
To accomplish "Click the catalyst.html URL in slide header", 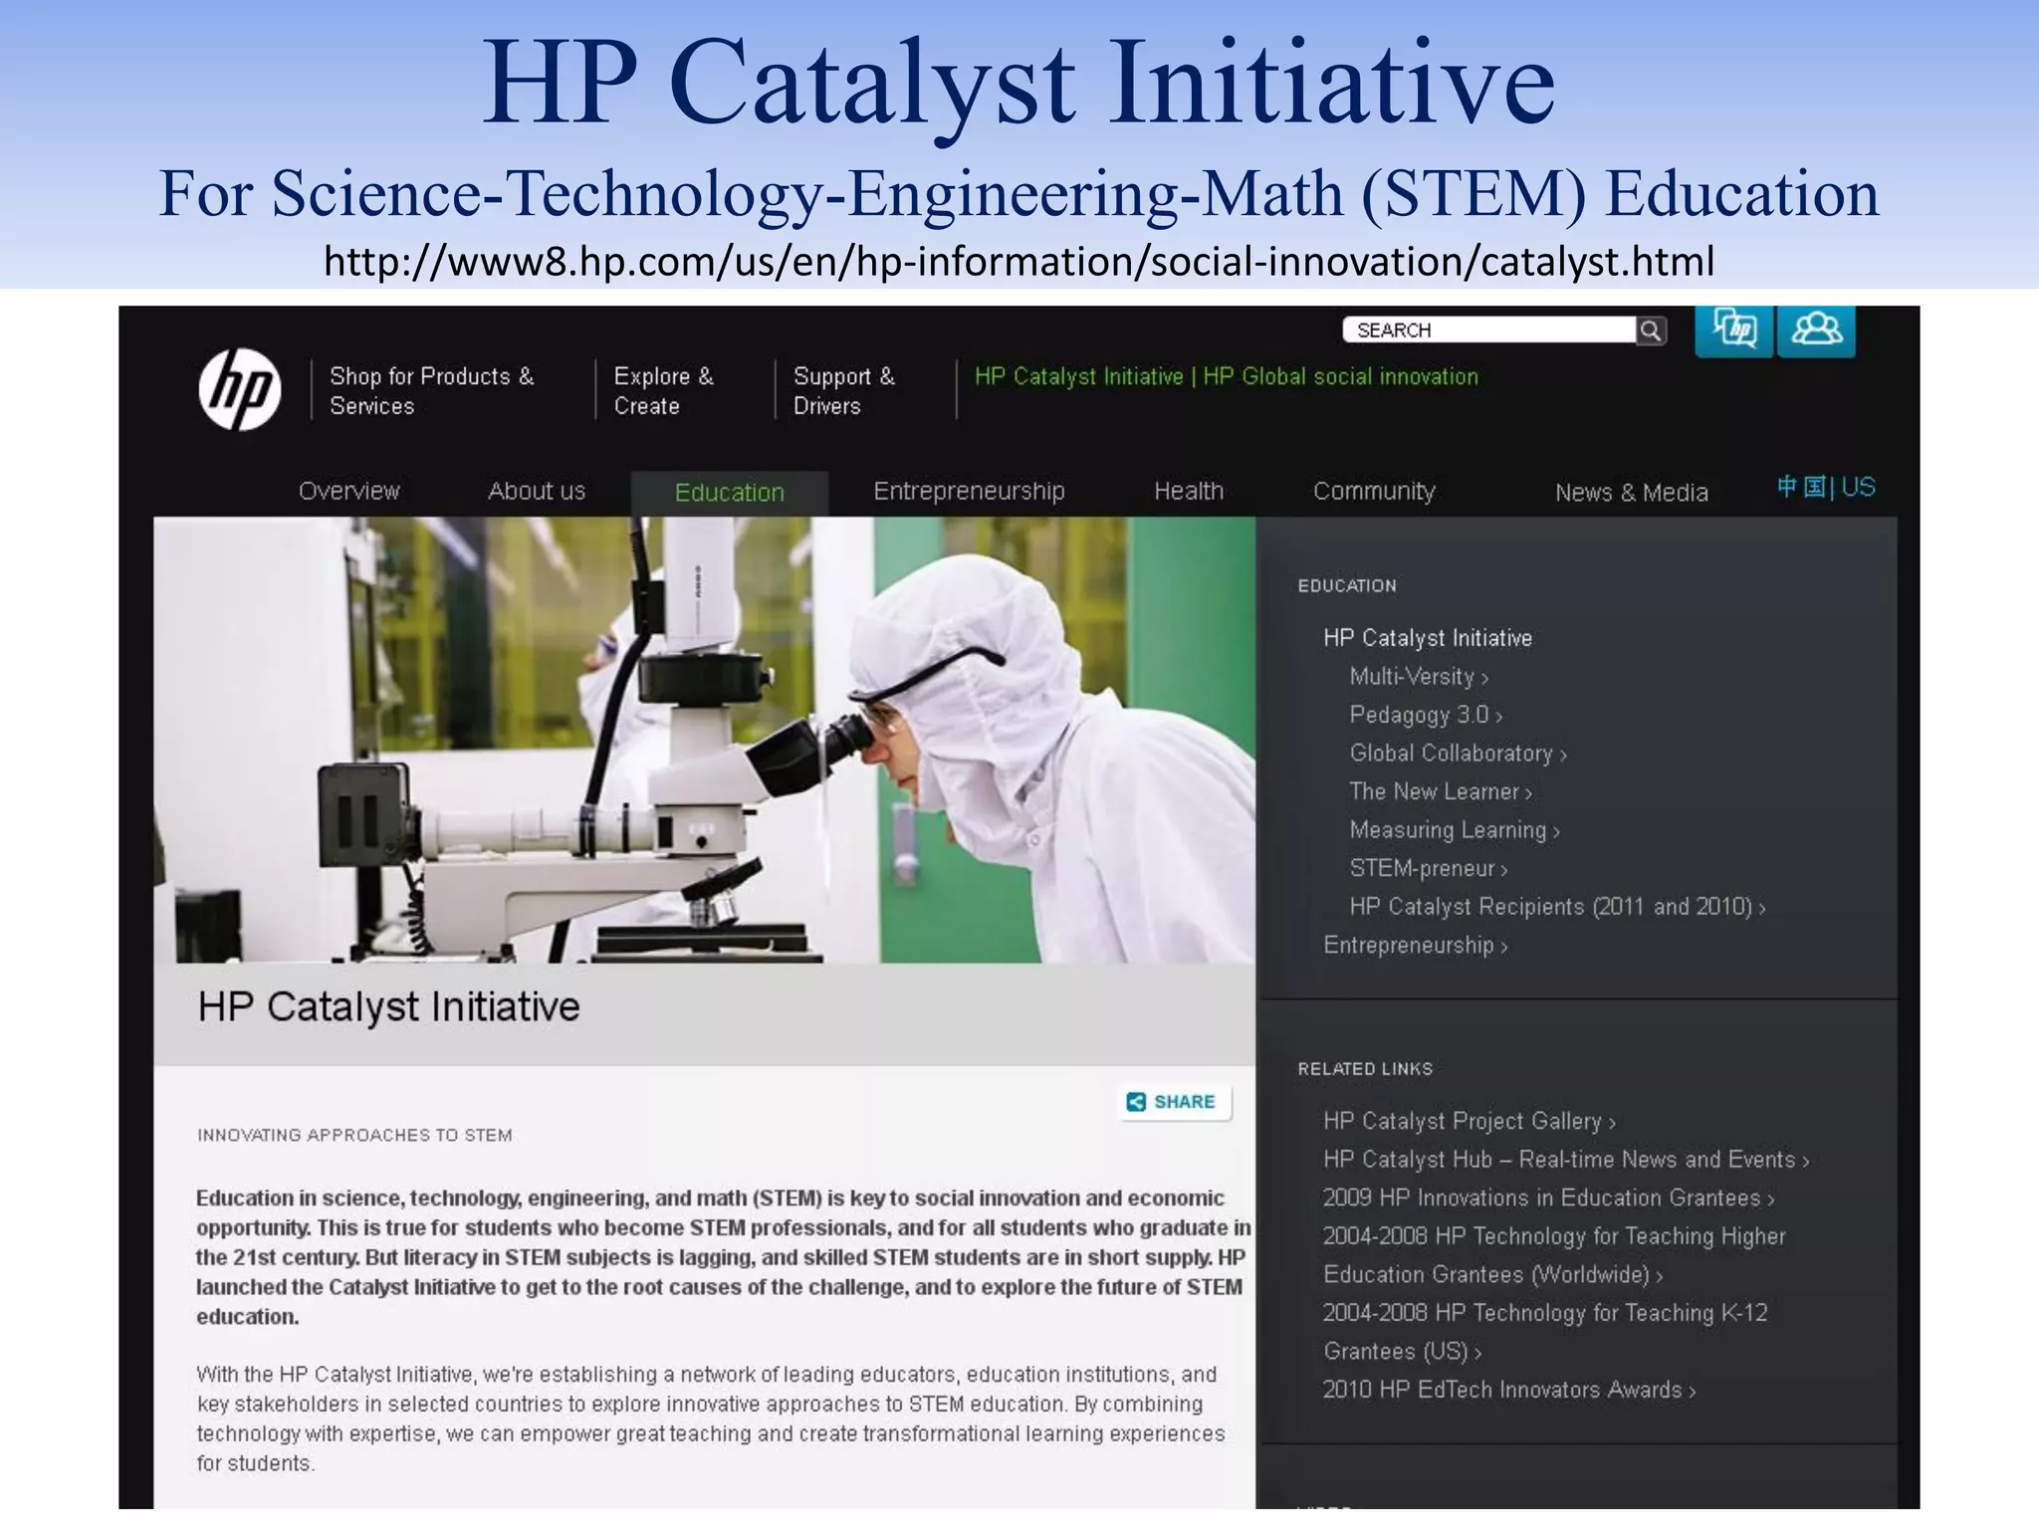I will 1019,261.
